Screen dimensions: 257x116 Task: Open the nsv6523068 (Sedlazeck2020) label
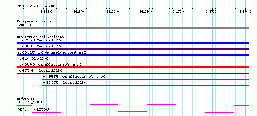pyautogui.click(x=40, y=40)
